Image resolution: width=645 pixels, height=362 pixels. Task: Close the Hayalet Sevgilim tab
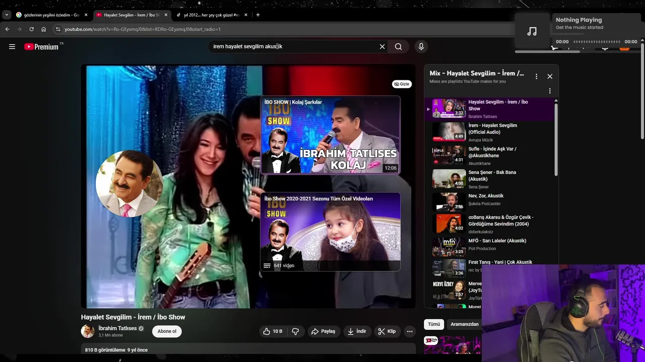coord(166,15)
